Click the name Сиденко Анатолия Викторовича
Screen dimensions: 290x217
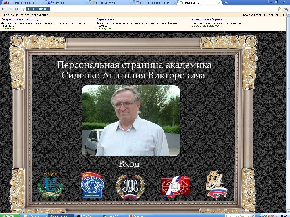coord(133,75)
